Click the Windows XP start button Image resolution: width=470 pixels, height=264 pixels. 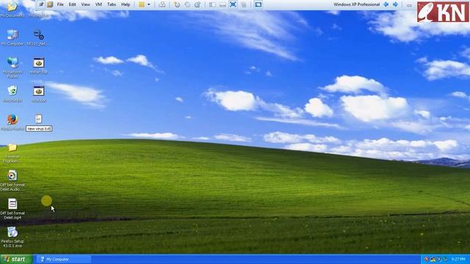click(16, 259)
